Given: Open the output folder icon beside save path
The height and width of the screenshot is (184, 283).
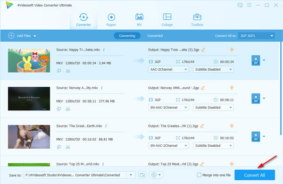Looking at the screenshot, I should (142, 175).
